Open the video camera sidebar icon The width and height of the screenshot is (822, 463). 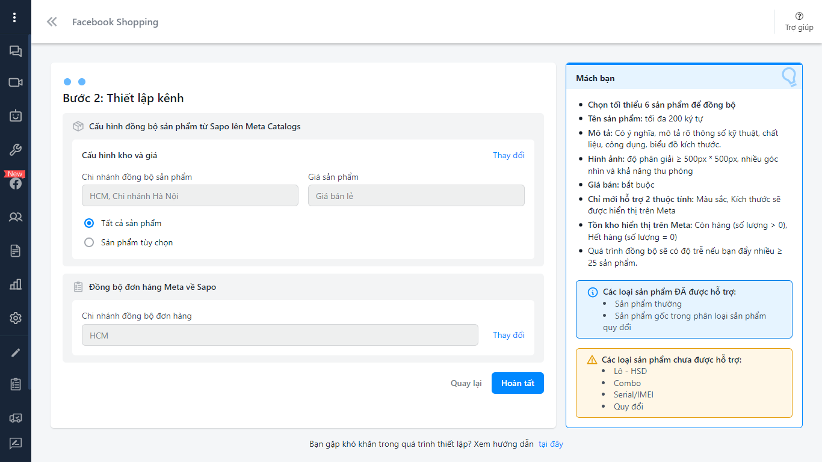[x=16, y=82]
